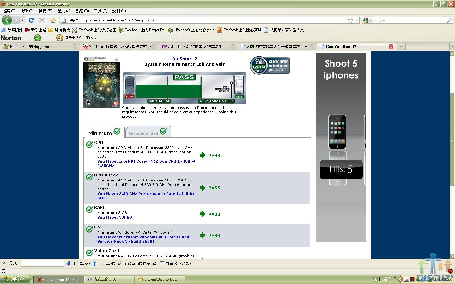Click the green Back navigation arrow
Viewport: 455px width, 284px height.
click(x=7, y=20)
